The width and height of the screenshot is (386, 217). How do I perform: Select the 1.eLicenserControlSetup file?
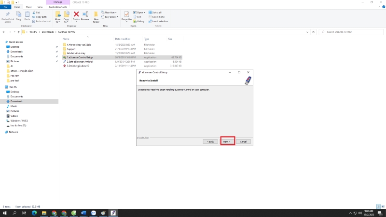[80, 57]
